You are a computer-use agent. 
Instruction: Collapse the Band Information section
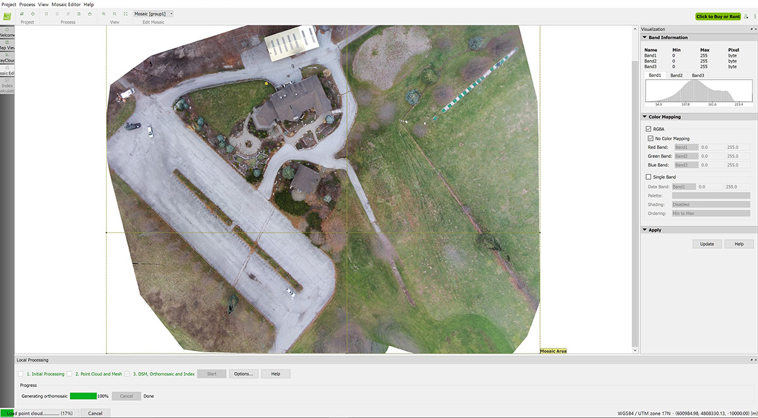click(644, 37)
